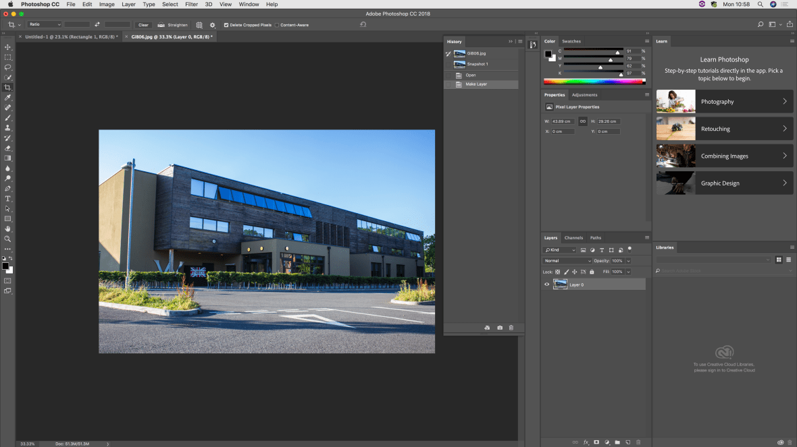Image resolution: width=797 pixels, height=447 pixels.
Task: Open the crop Ratio preset dropdown
Action: click(x=45, y=25)
